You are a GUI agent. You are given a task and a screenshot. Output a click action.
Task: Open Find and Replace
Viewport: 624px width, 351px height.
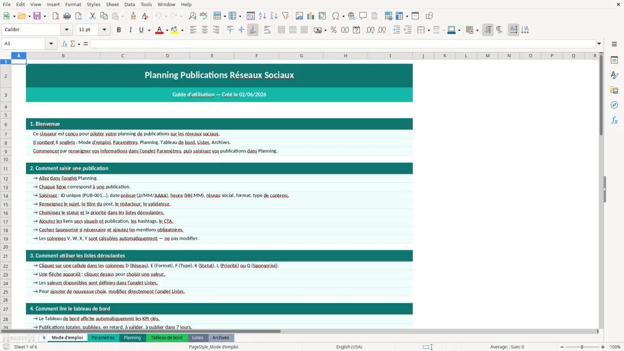click(192, 16)
